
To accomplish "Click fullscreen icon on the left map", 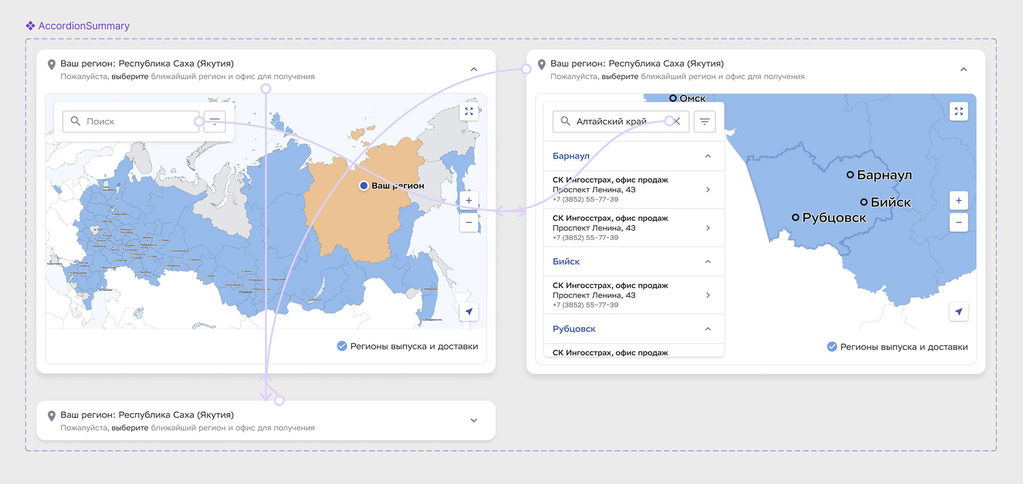I will (x=469, y=111).
